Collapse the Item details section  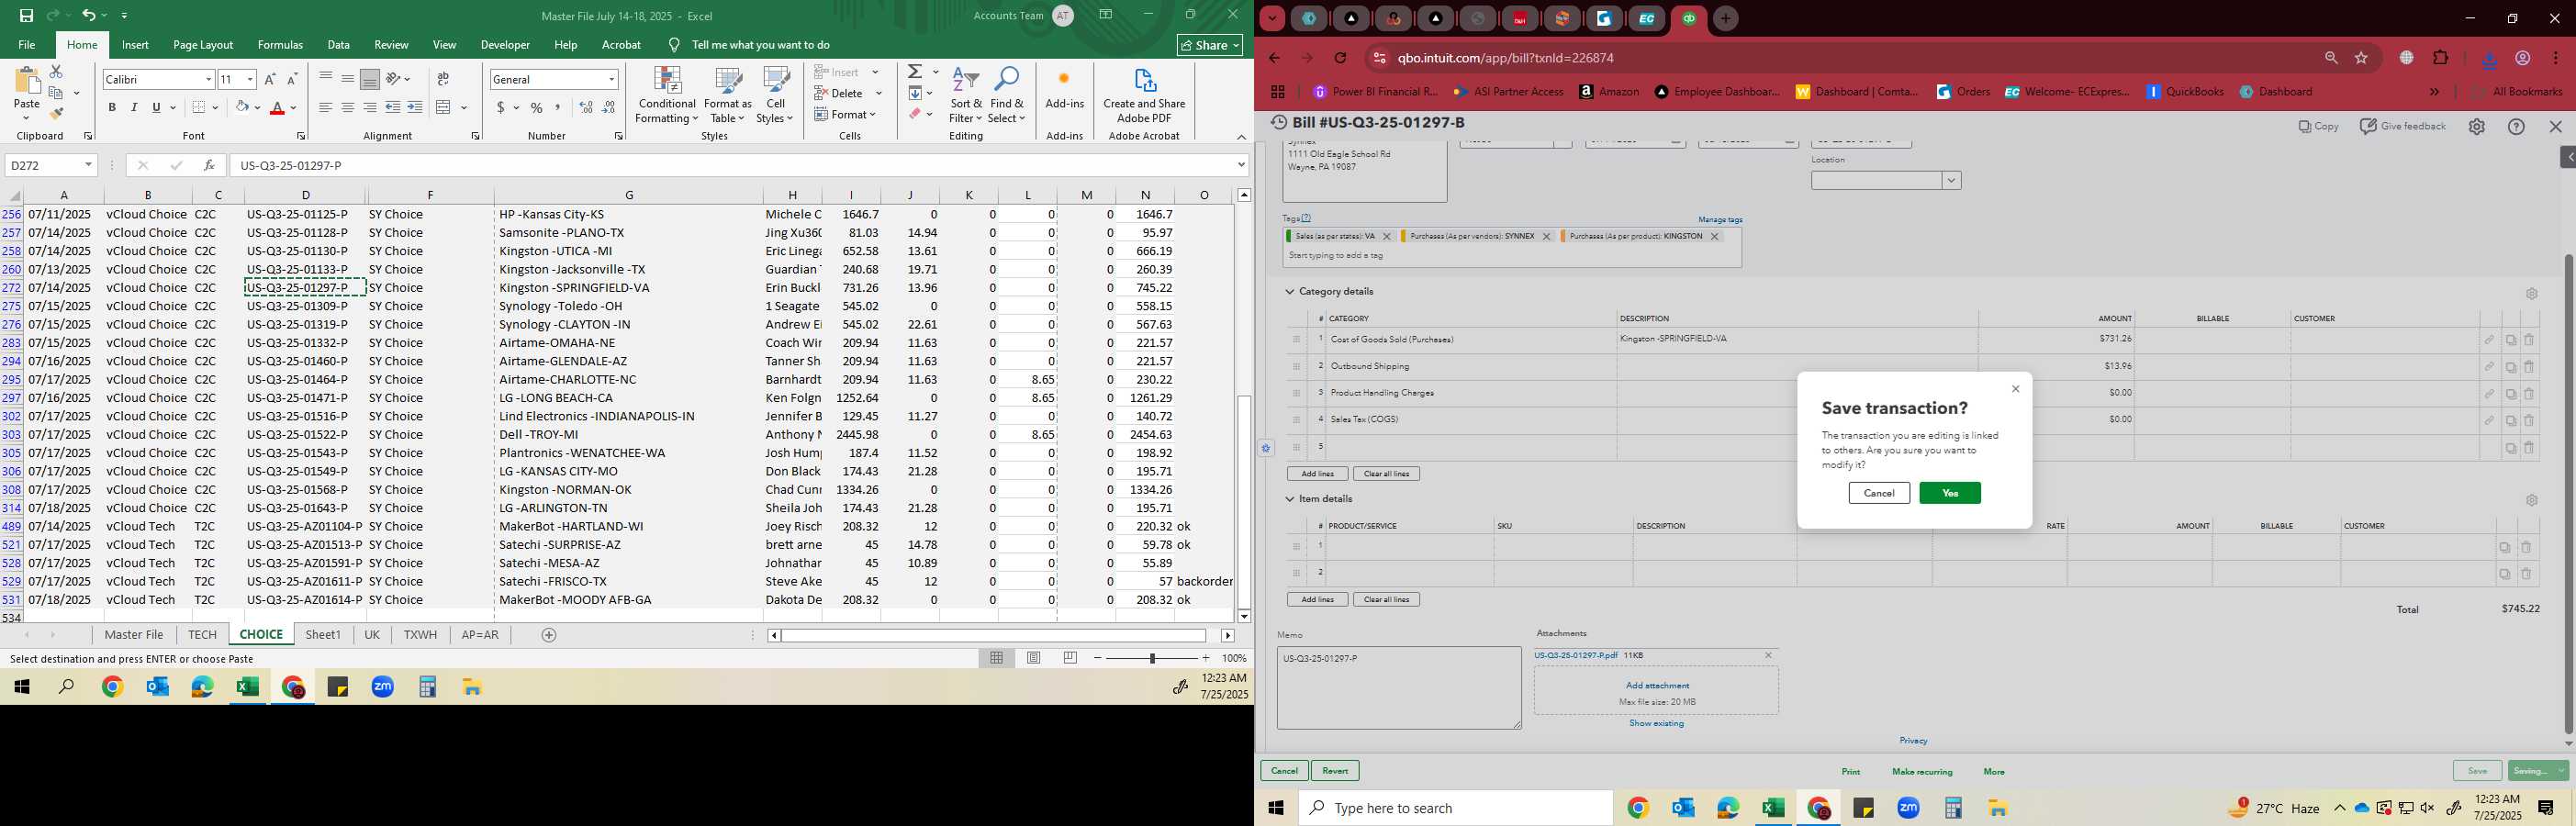pyautogui.click(x=1290, y=499)
